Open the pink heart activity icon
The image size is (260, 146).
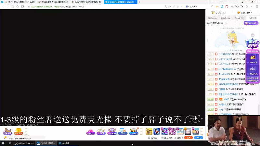(x=91, y=131)
